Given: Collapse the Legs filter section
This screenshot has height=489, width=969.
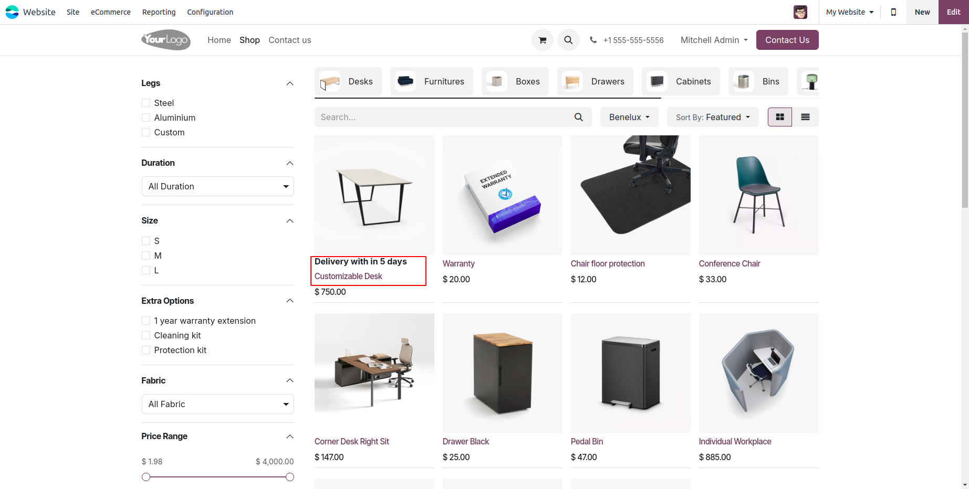Looking at the screenshot, I should pos(289,83).
